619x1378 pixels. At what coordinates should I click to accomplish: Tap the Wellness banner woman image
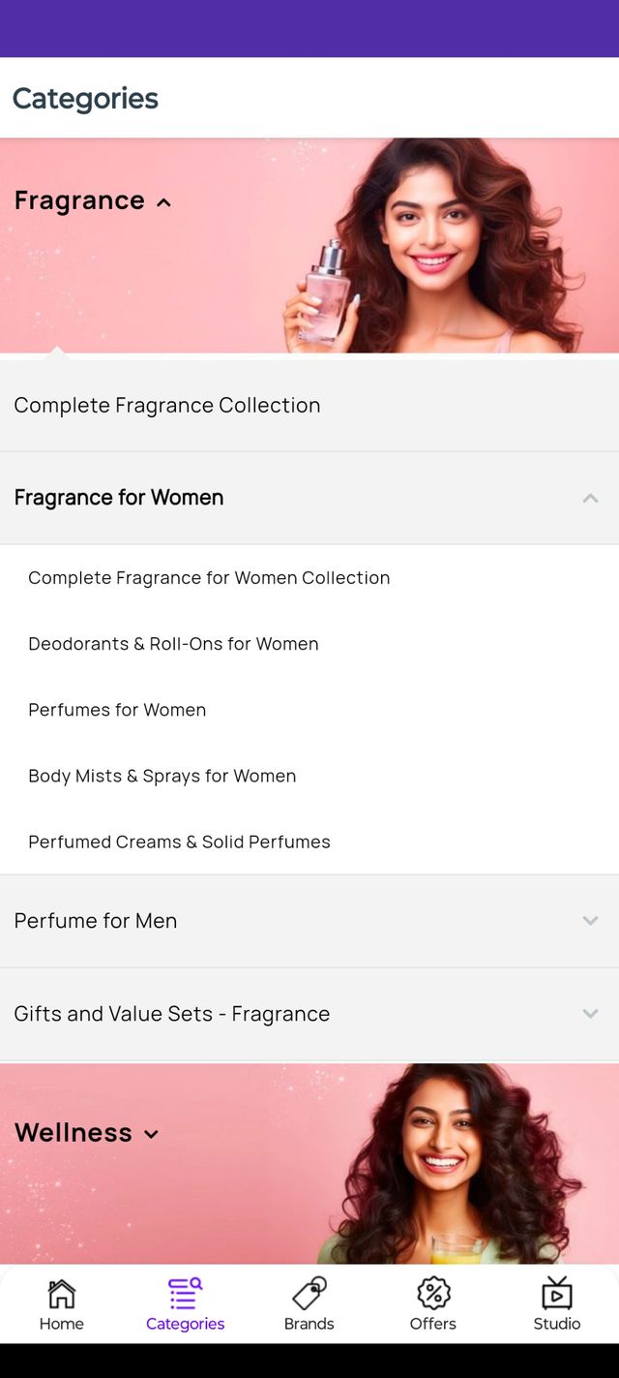coord(450,1164)
